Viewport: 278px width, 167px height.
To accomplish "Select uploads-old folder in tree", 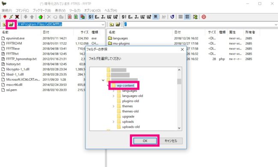I will coord(131,127).
